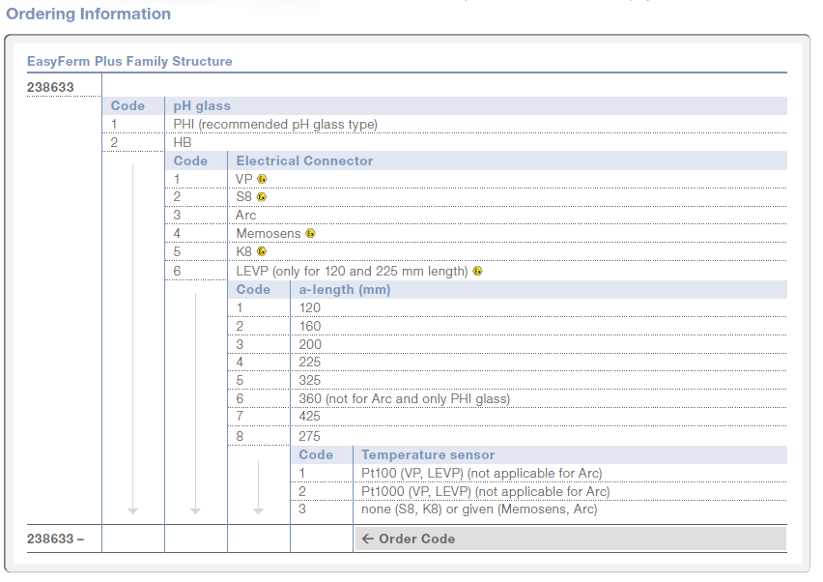Select 'LEVP (only for 120 and 225 mm length)'

[352, 271]
